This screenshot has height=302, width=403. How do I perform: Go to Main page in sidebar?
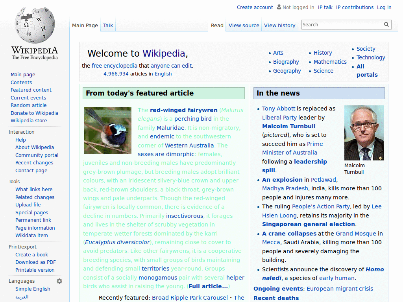tap(23, 75)
